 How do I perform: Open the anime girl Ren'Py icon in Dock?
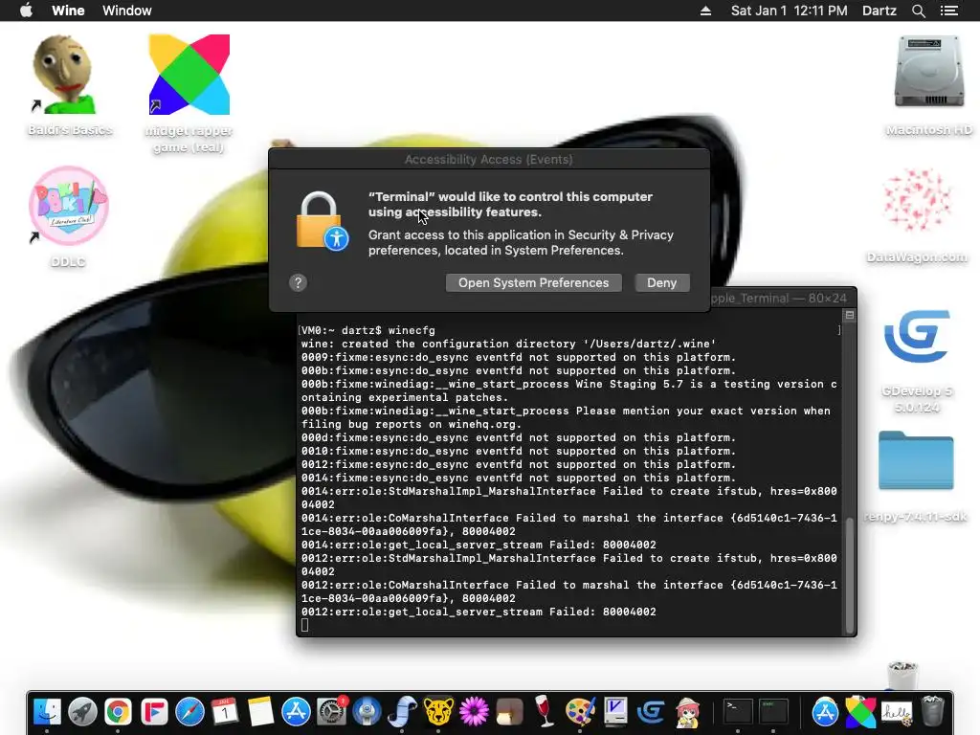[x=686, y=711]
